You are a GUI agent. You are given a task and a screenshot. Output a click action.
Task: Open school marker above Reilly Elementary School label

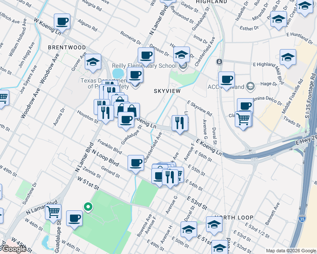point(181,56)
